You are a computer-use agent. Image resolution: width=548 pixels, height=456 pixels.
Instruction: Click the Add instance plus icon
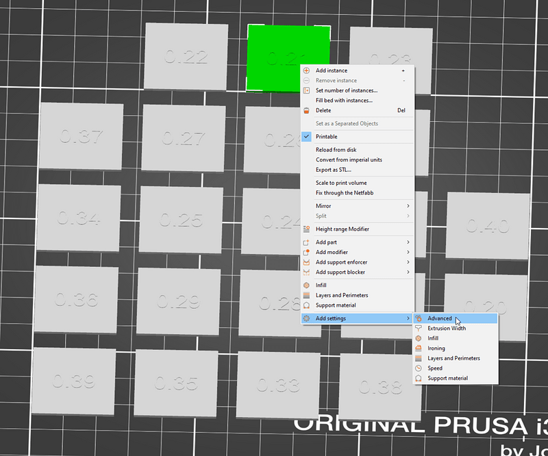[306, 71]
